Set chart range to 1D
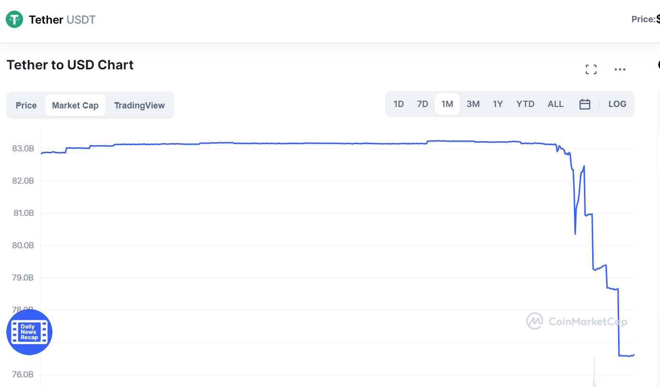The image size is (660, 387). tap(399, 104)
